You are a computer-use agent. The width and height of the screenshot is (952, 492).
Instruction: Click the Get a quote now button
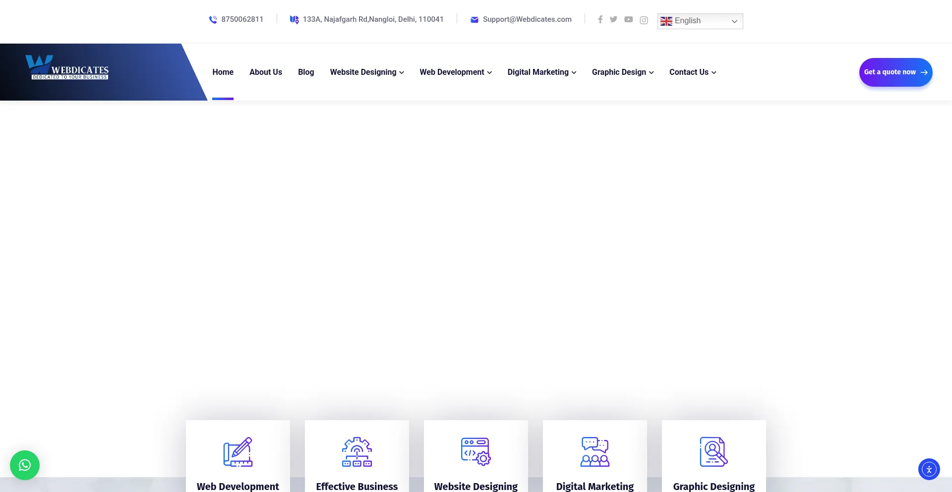pos(895,72)
